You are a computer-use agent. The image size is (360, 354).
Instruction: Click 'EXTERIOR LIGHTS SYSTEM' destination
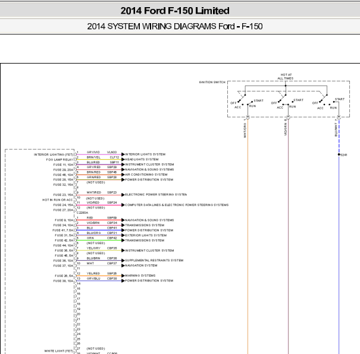point(146,235)
